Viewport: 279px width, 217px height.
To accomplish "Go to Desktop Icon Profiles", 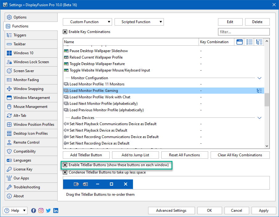I will pyautogui.click(x=31, y=133).
